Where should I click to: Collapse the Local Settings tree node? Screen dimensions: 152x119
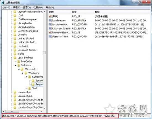(12, 58)
